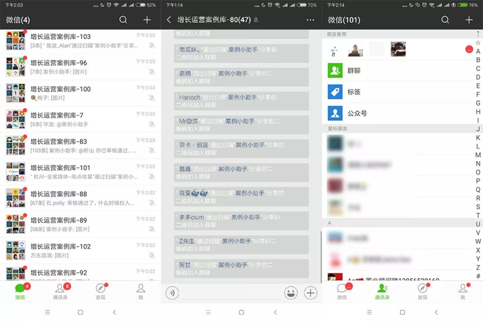Viewport: 483px width, 322px height.
Task: Jump to # in the index bar
Action: point(478,276)
